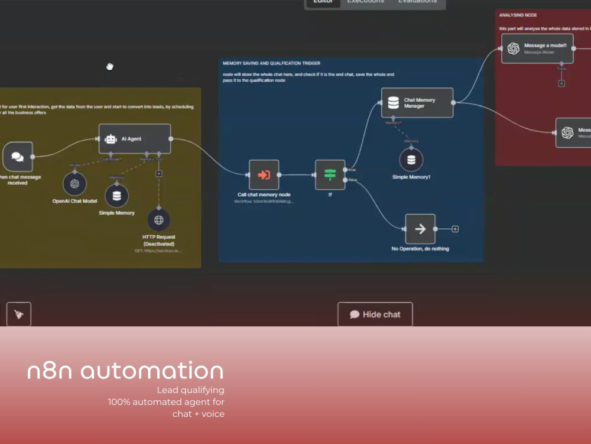Click 'HTTP Request (Deactivated)' label text
591x444 pixels.
point(158,241)
